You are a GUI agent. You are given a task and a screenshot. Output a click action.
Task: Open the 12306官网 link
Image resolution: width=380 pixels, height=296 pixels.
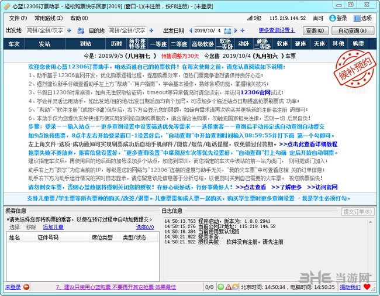tap(255, 92)
